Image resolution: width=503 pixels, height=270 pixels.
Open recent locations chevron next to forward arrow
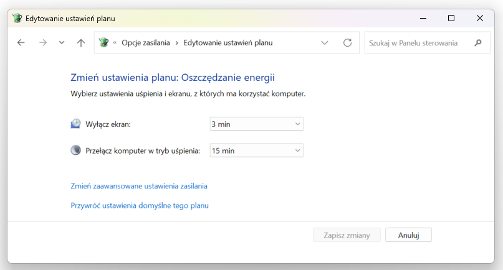(x=62, y=42)
